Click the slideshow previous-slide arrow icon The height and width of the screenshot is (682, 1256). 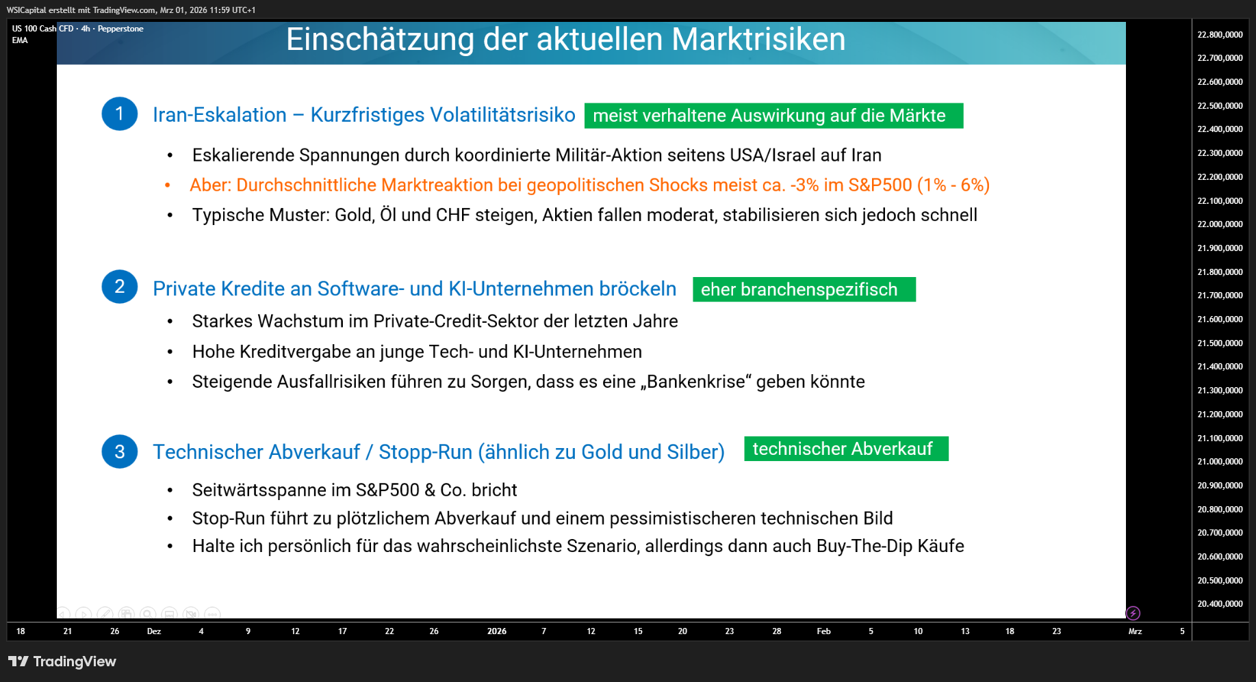[x=63, y=614]
